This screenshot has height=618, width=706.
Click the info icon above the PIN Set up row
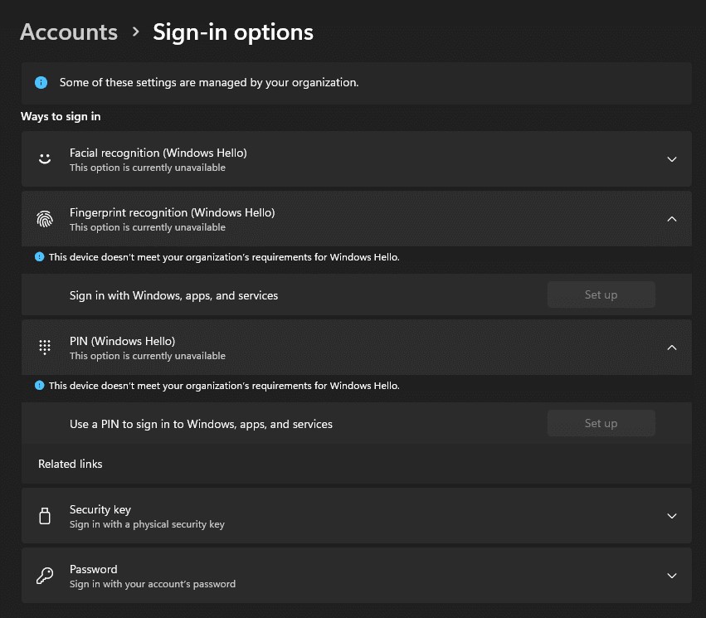[39, 386]
